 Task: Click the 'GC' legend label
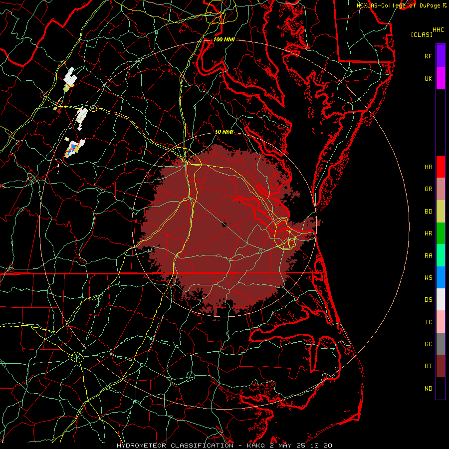pyautogui.click(x=428, y=344)
